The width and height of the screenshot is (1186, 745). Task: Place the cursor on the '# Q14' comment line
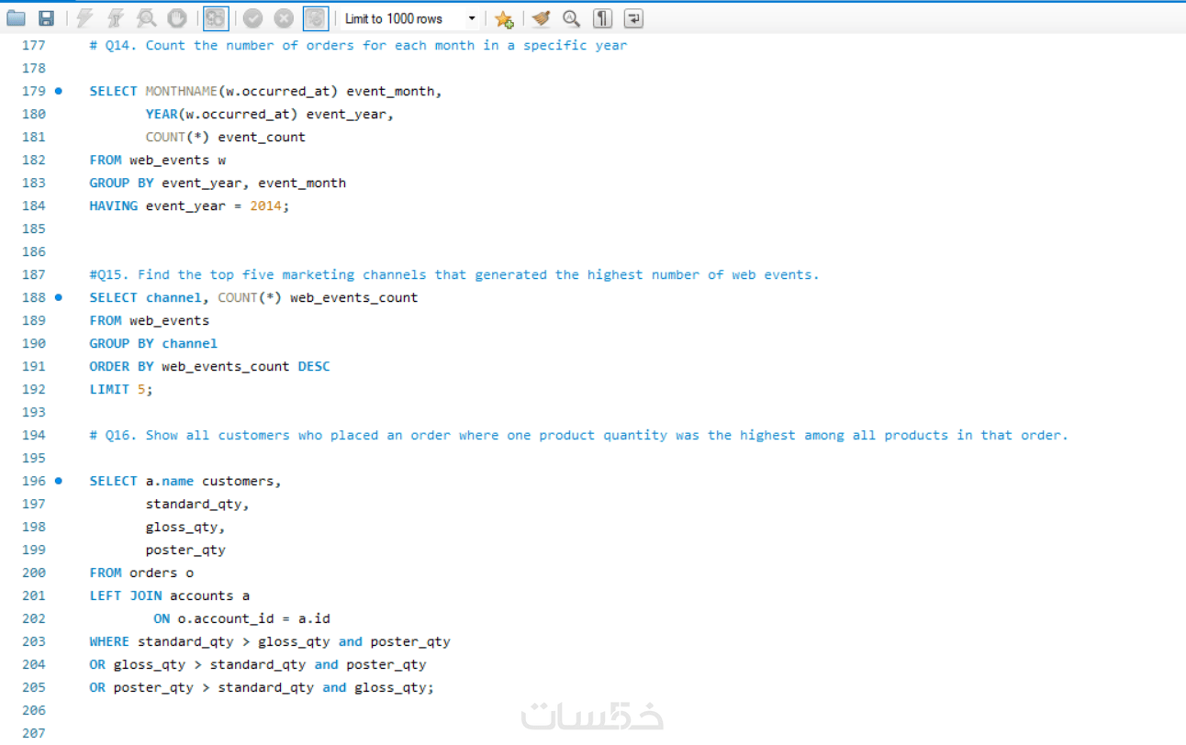click(358, 45)
